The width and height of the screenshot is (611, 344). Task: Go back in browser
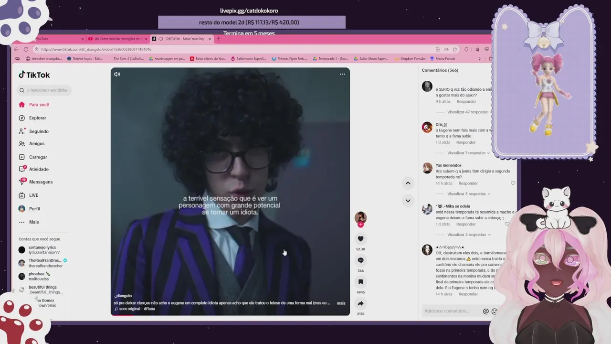point(16,49)
